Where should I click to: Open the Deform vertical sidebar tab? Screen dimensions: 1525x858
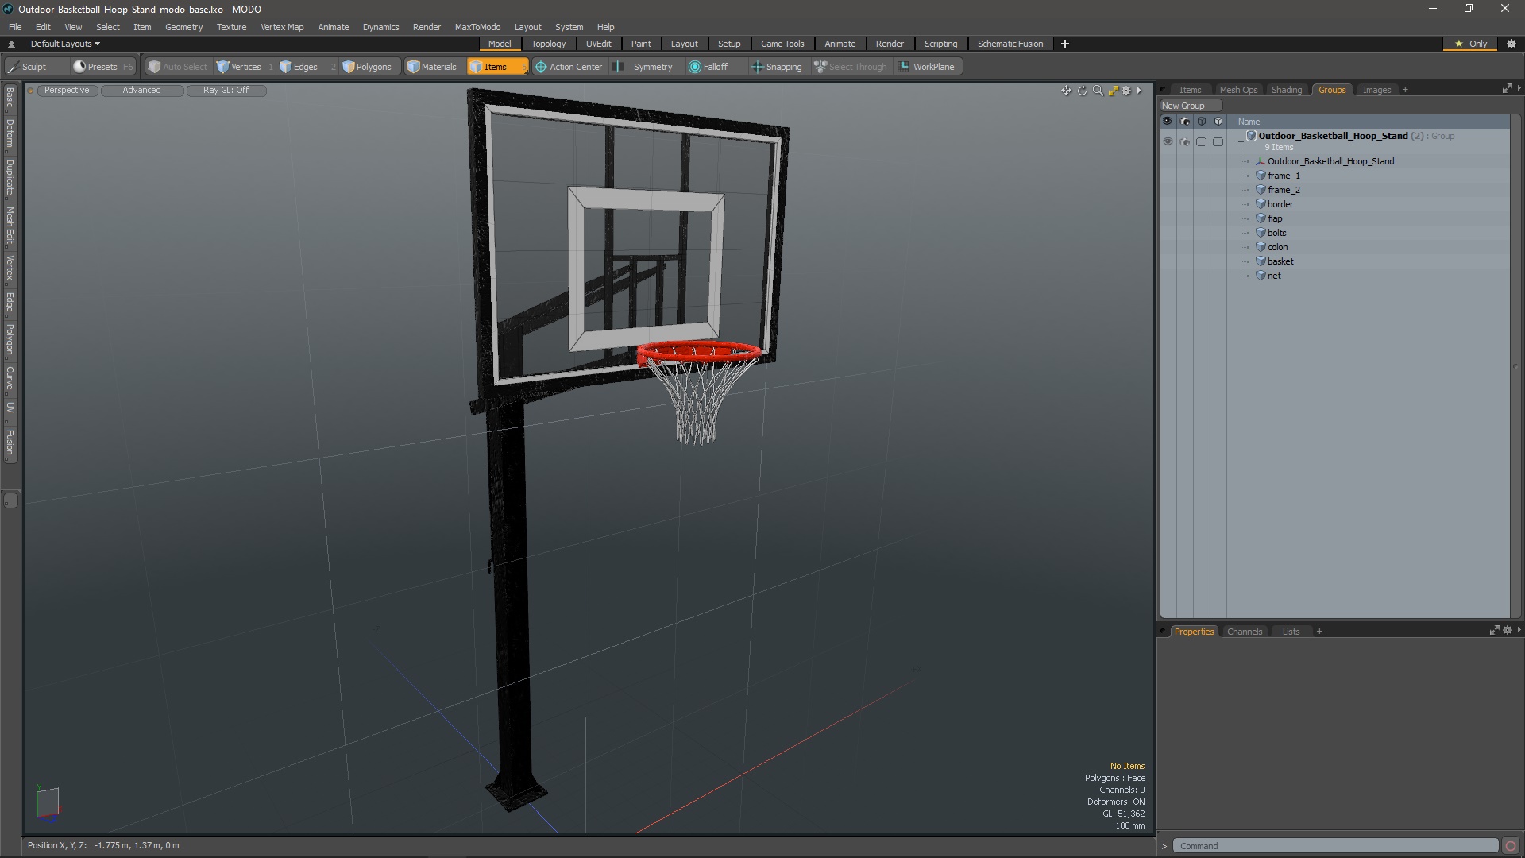(10, 133)
